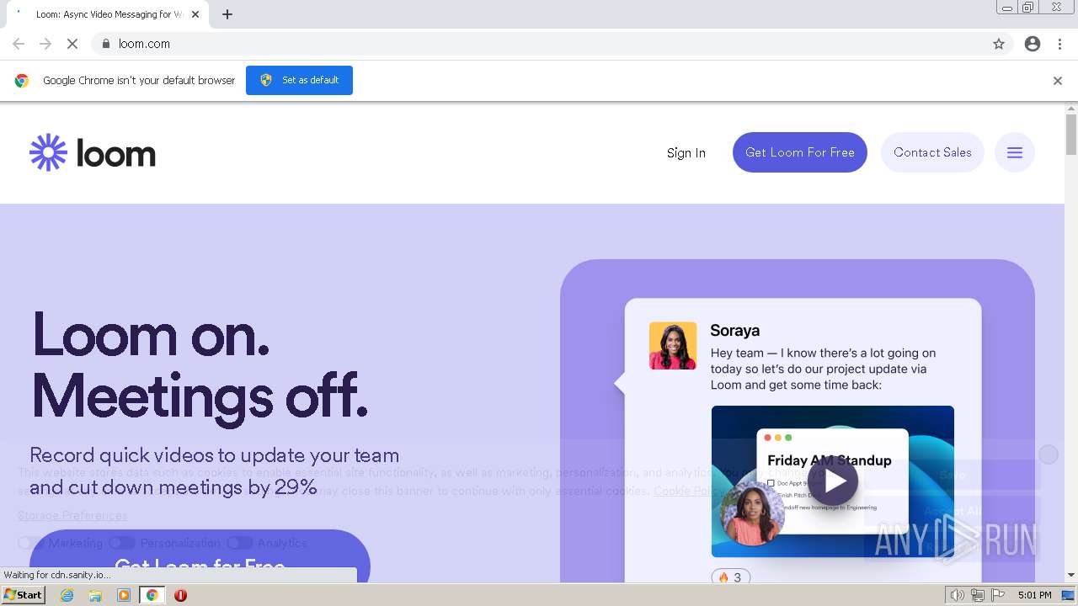Open File Explorer from the taskbar
Screen dimensions: 1078x606
point(95,595)
